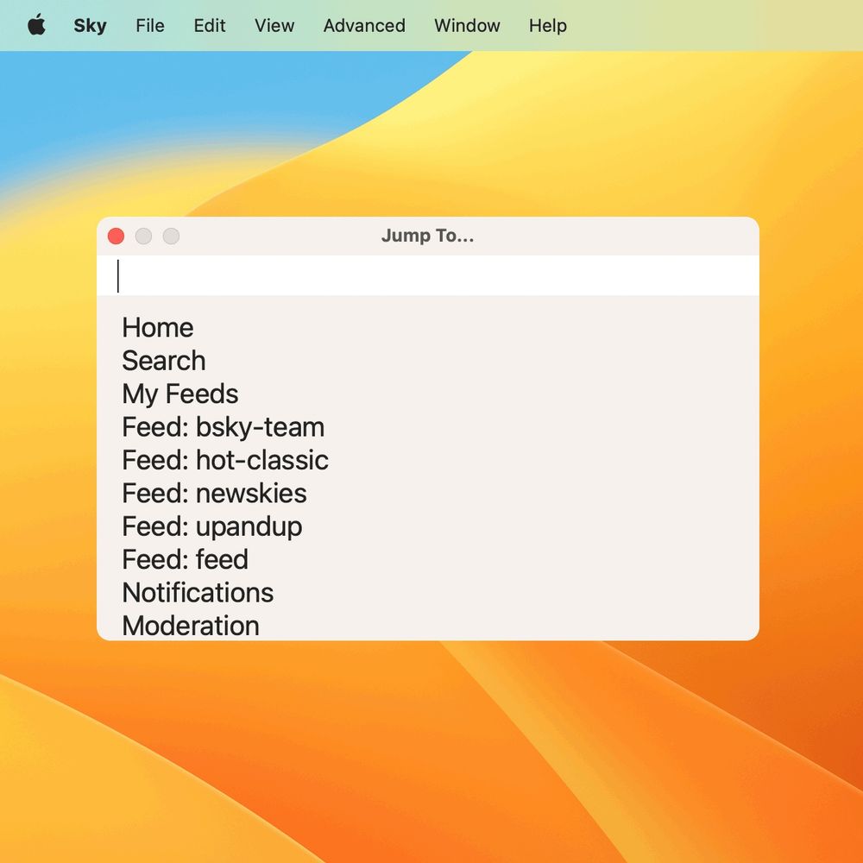The height and width of the screenshot is (863, 863).
Task: Select My Feeds in the list
Action: coord(180,394)
